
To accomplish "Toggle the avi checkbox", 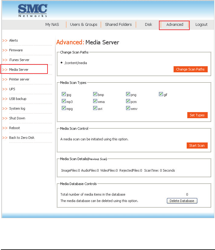I will (95, 108).
